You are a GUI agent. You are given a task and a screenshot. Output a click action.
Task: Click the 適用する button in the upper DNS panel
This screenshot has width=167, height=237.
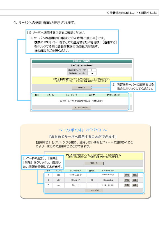82,88
